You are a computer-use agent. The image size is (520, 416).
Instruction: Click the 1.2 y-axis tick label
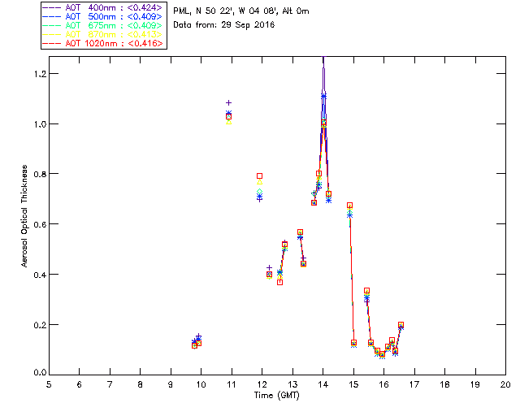(40, 74)
